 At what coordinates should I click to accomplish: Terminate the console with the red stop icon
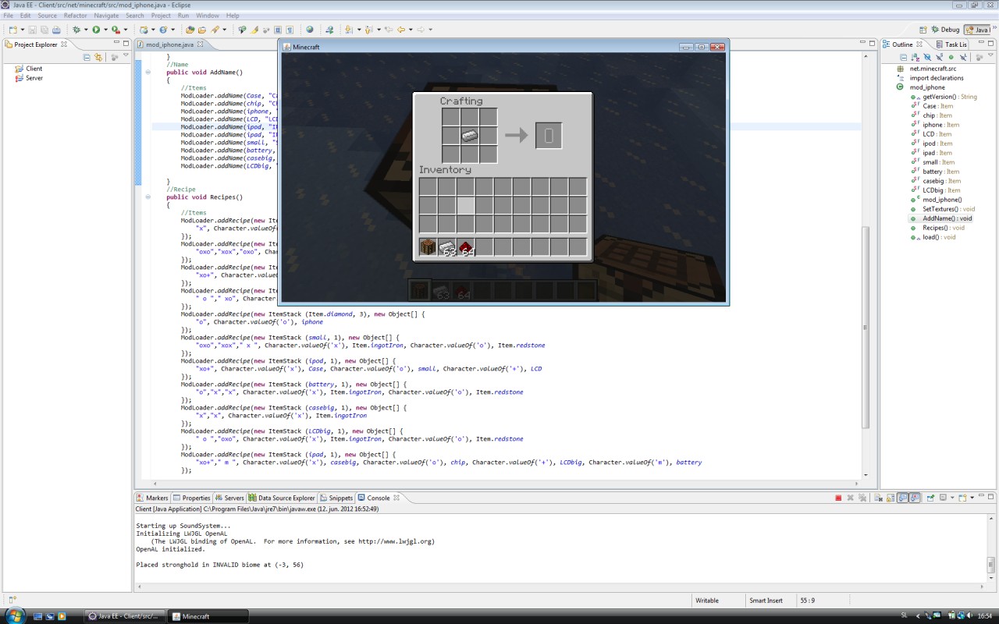[838, 498]
